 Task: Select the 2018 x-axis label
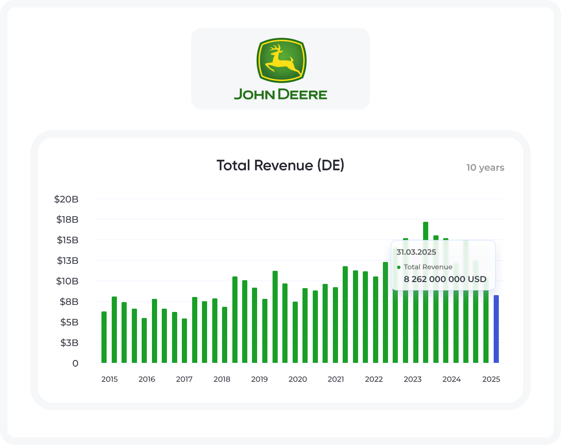pos(222,379)
